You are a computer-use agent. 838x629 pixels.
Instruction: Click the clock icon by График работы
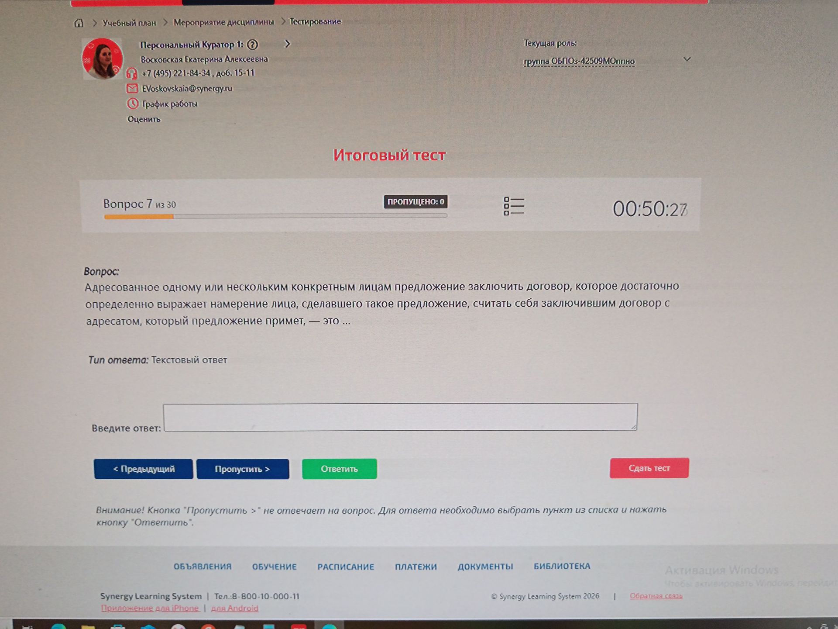132,104
